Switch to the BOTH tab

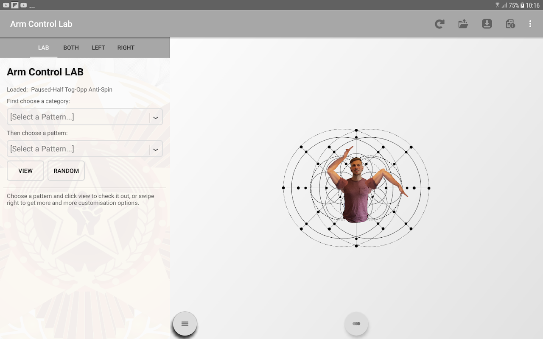[71, 48]
